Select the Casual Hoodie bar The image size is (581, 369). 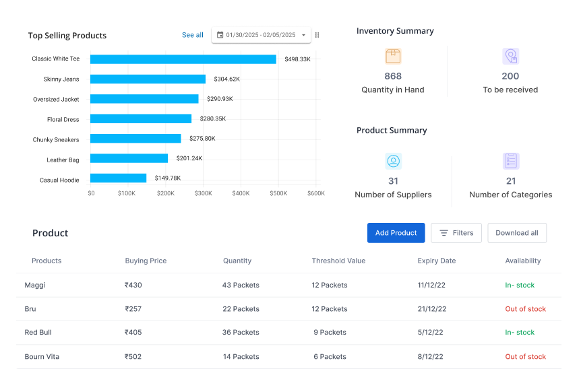coord(118,178)
